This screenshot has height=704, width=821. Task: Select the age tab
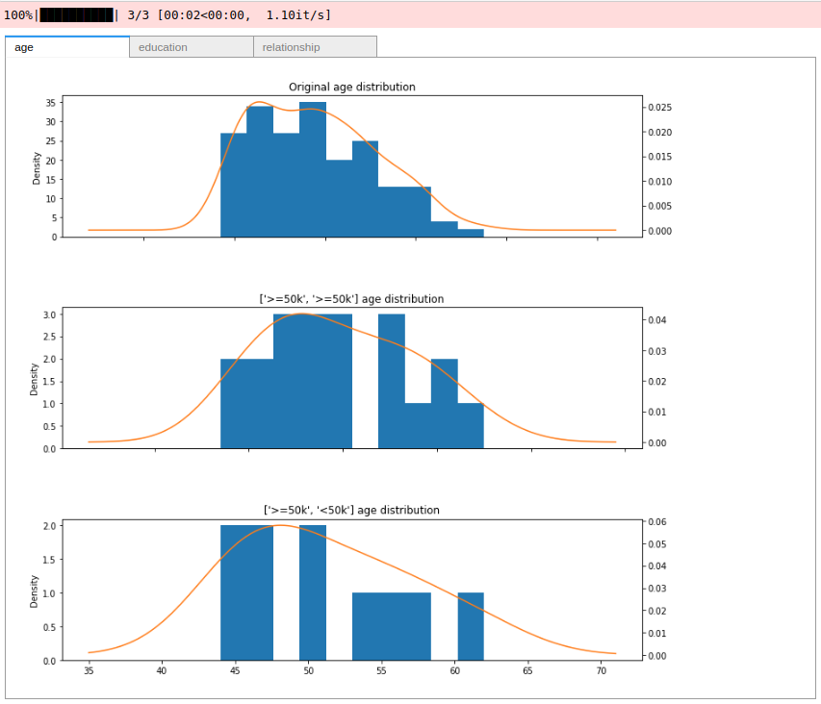pos(67,47)
